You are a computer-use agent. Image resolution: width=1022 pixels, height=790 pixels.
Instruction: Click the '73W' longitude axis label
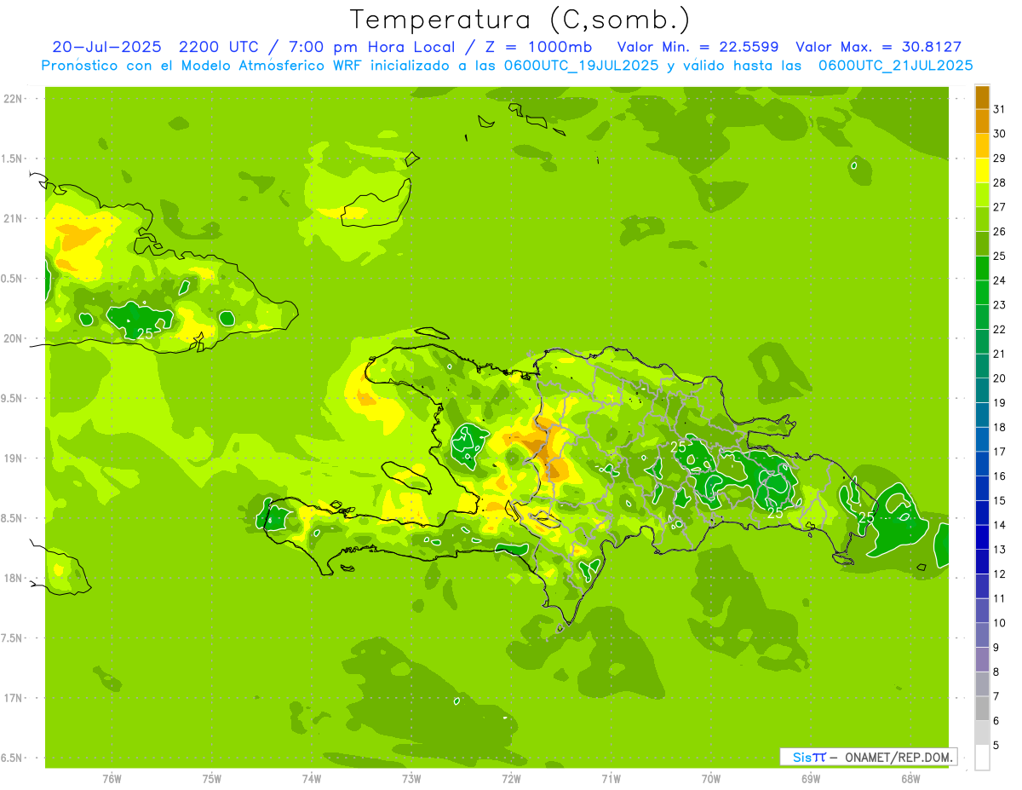[x=411, y=778]
